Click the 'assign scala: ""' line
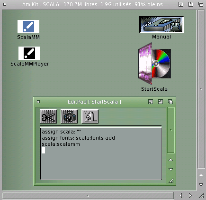Viewport: 206px width, 200px height. click(62, 132)
